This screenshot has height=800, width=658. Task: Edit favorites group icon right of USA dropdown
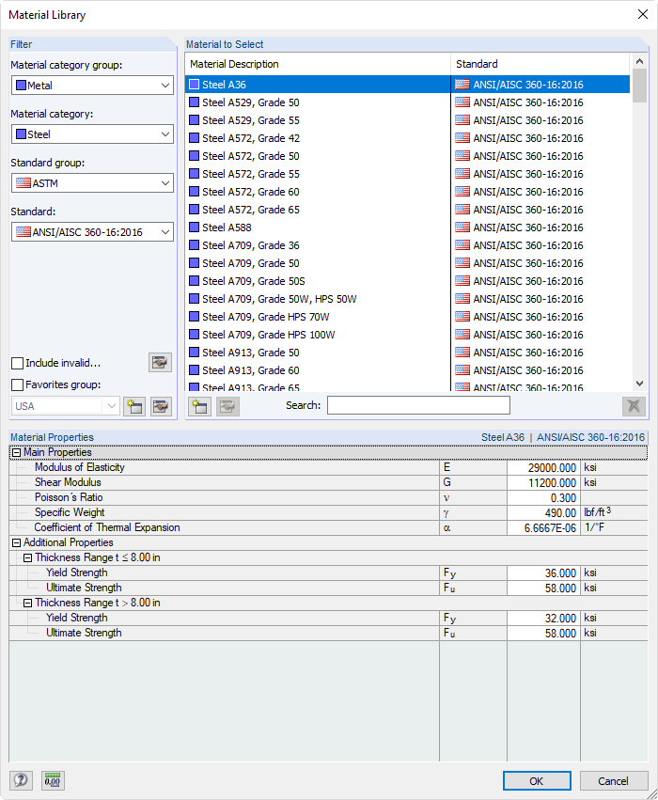[161, 406]
